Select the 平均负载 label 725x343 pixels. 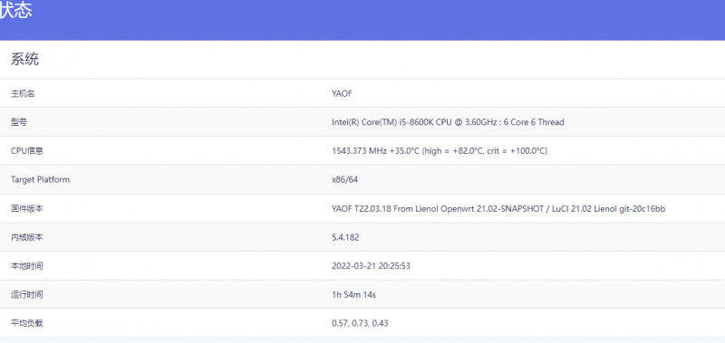27,323
